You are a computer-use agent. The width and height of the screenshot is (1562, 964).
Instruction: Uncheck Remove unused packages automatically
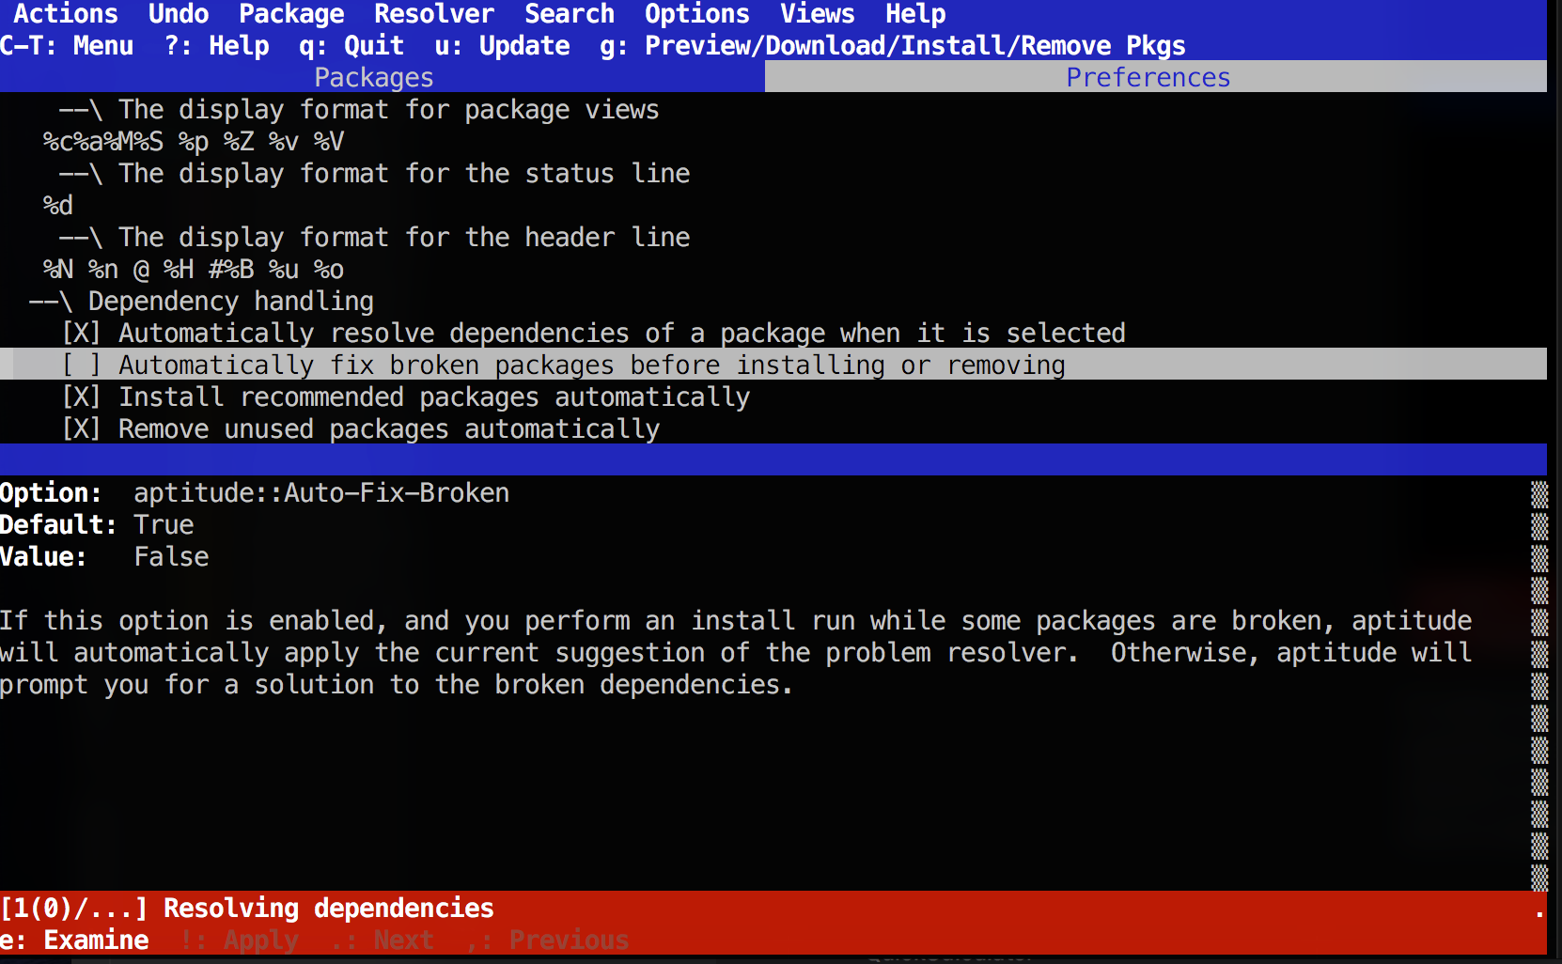81,429
